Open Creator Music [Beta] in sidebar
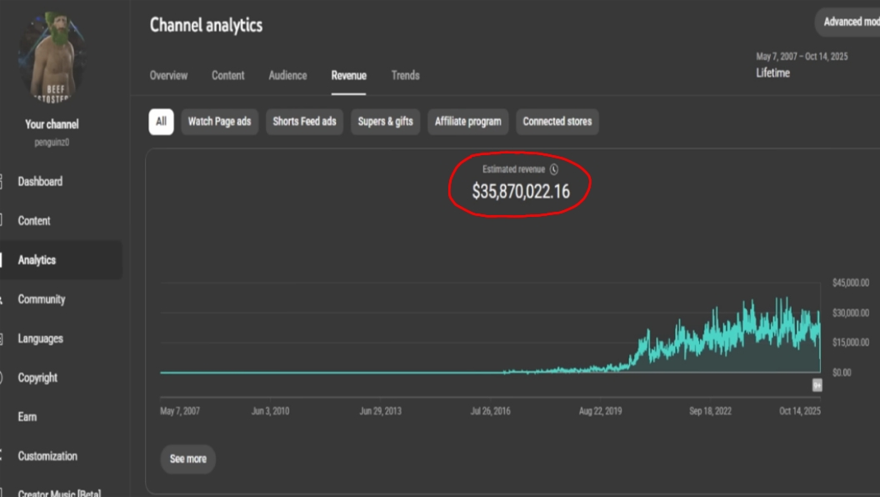Screen dimensions: 880x497 (x=59, y=493)
